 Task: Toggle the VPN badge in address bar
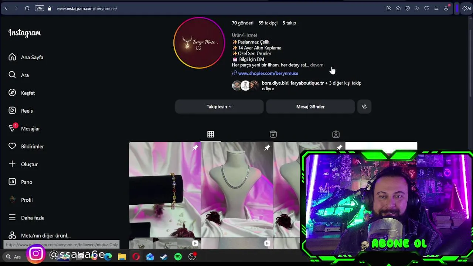pos(40,8)
